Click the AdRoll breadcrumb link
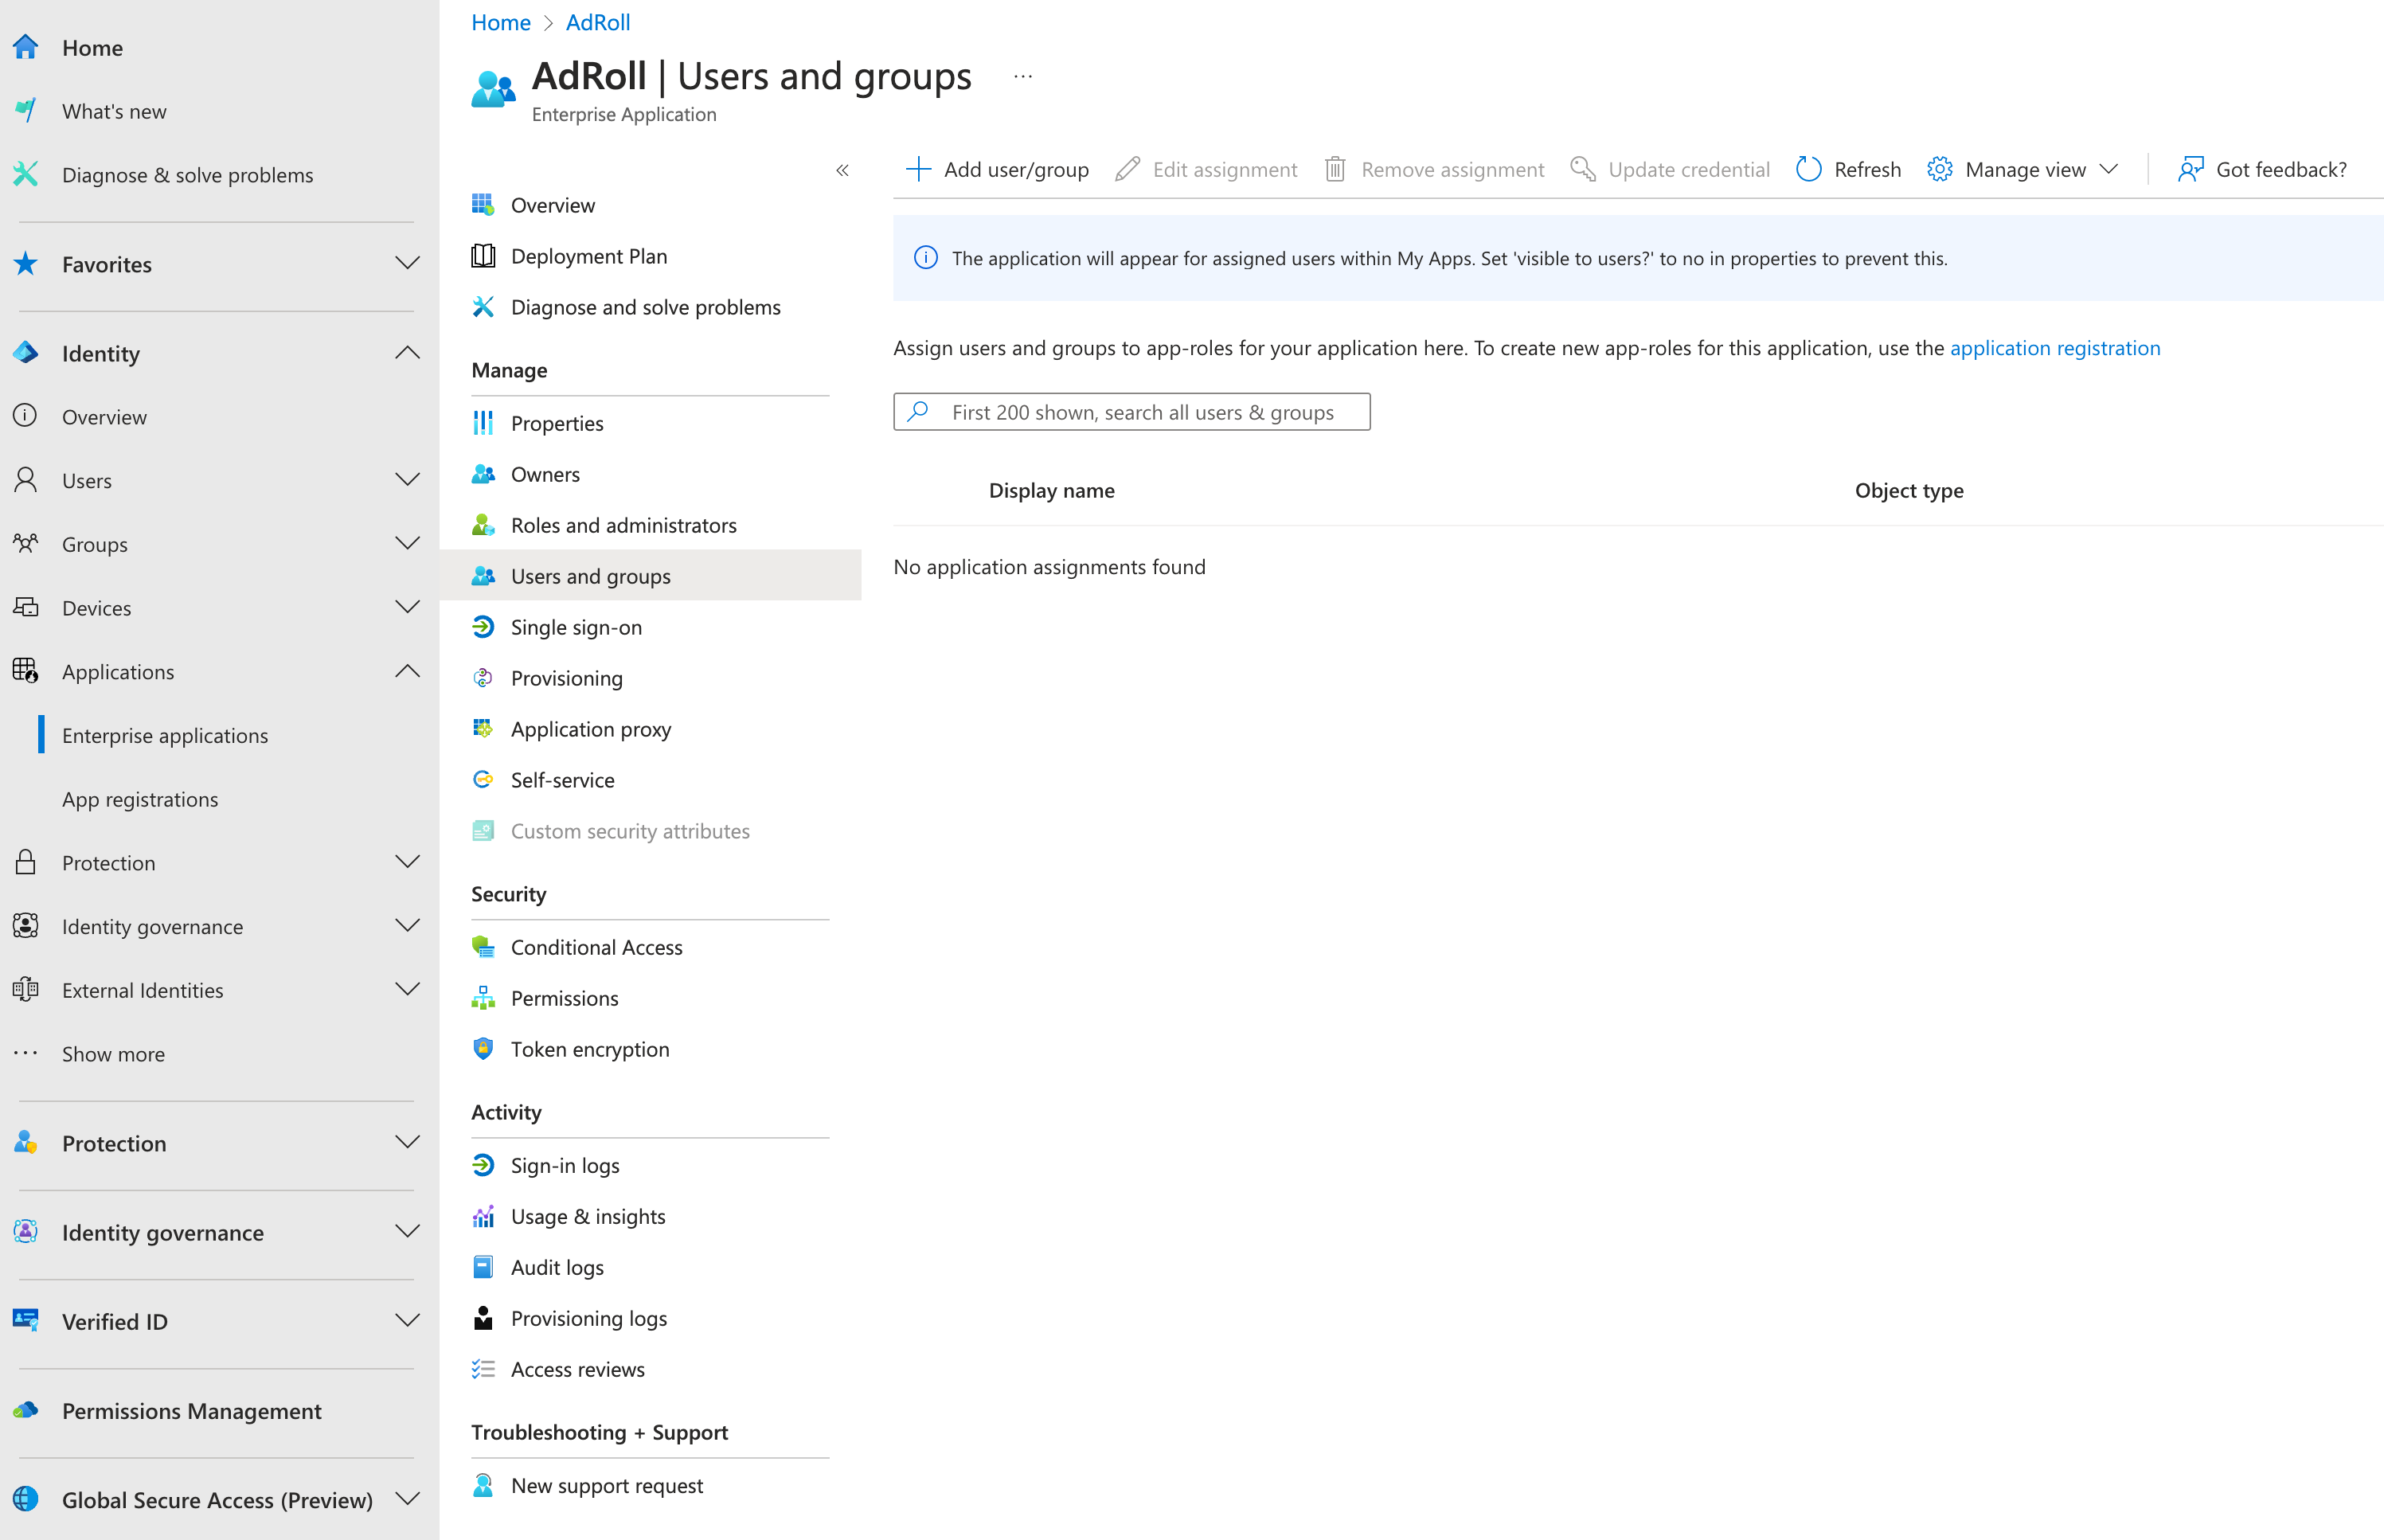The image size is (2384, 1540). pyautogui.click(x=597, y=22)
